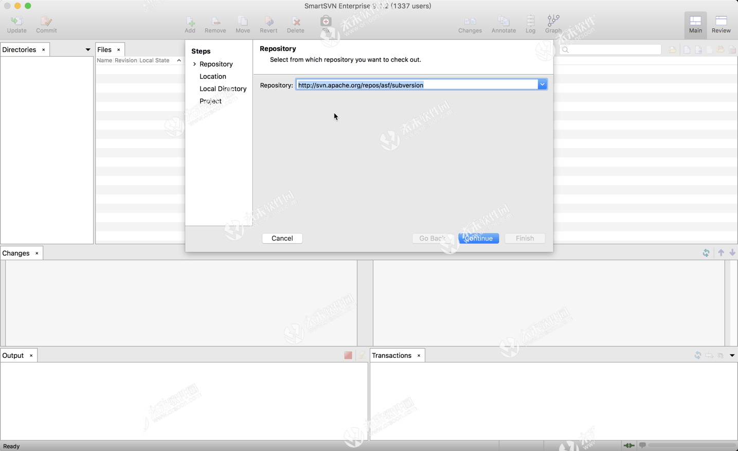The height and width of the screenshot is (451, 738).
Task: Click the Delete toolbar icon
Action: coord(296,24)
